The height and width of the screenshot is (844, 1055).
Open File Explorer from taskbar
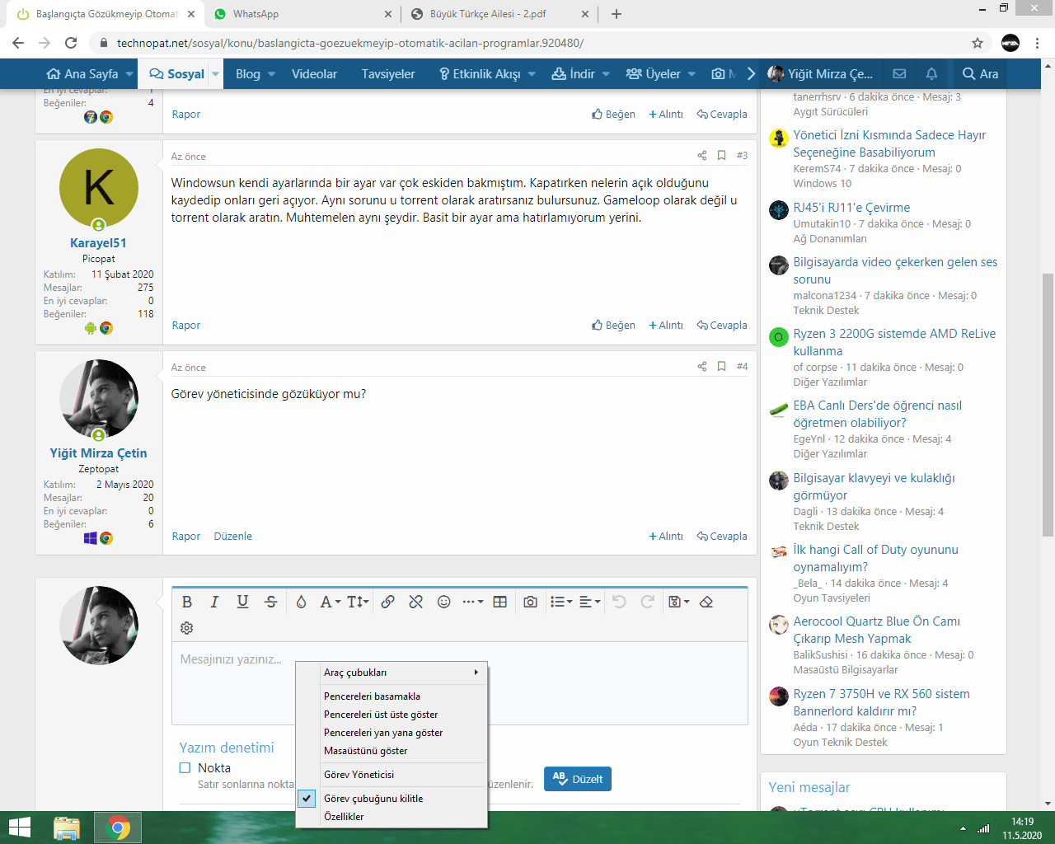[67, 828]
